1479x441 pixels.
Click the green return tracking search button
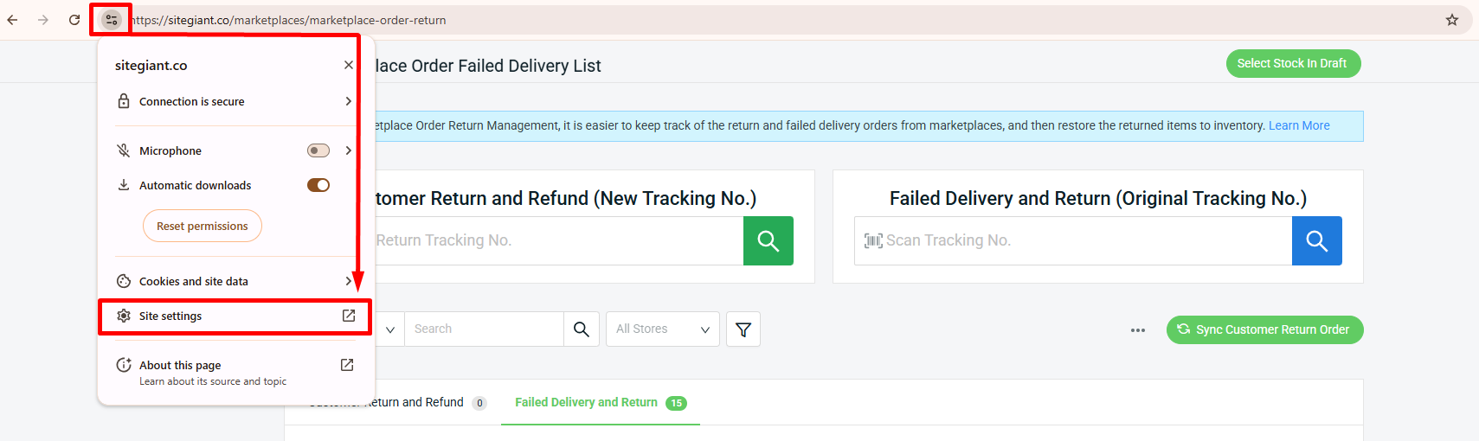coord(768,240)
